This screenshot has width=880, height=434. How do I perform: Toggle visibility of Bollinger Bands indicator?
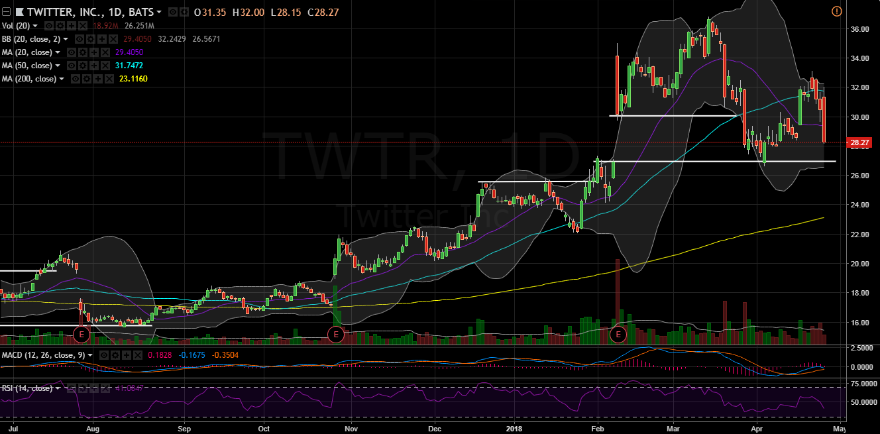(79, 39)
